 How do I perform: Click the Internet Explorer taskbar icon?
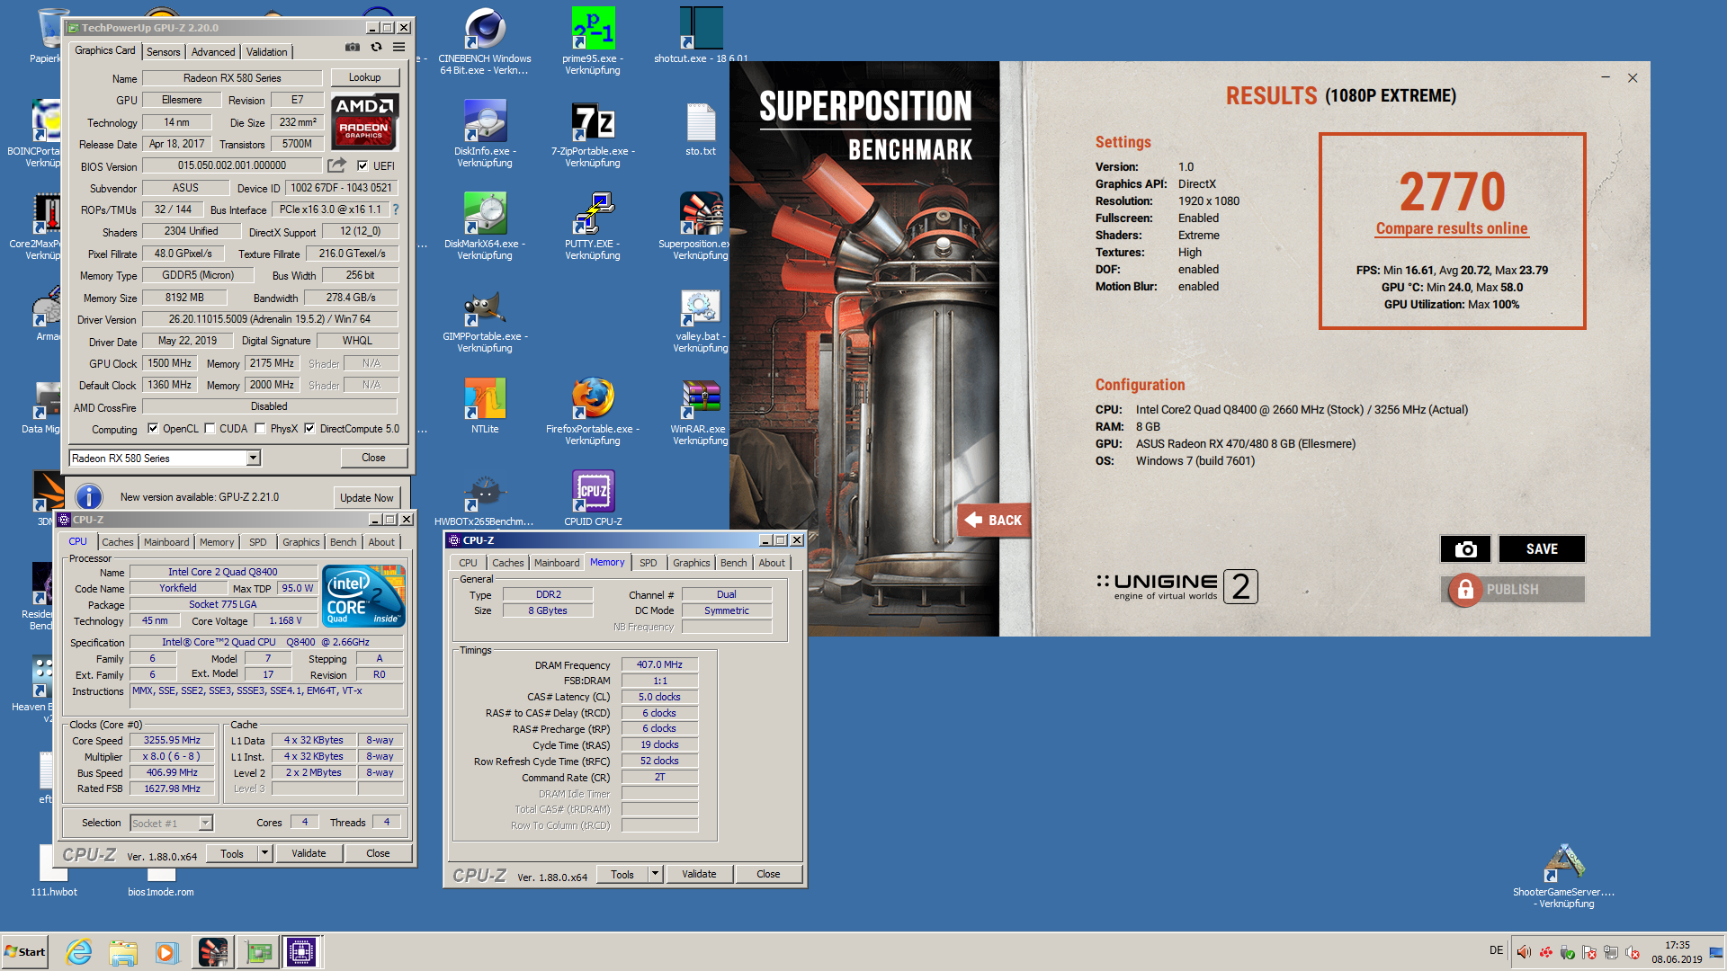coord(79,952)
